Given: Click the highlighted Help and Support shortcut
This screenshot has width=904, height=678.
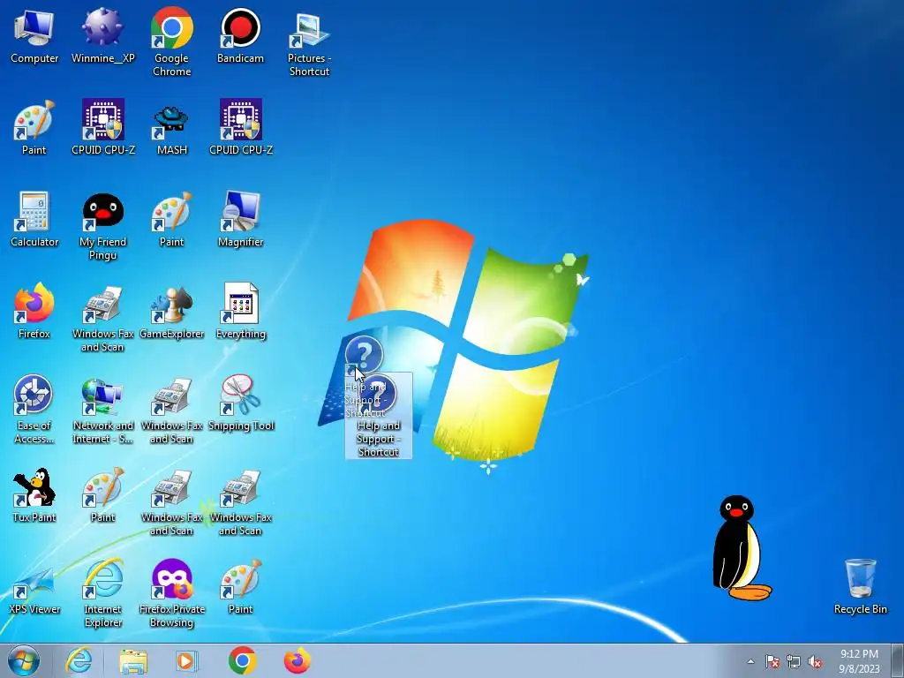Looking at the screenshot, I should [x=378, y=417].
